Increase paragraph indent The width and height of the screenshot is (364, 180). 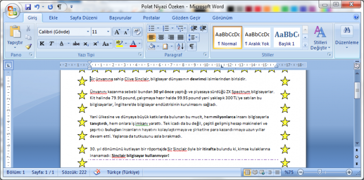pos(203,28)
